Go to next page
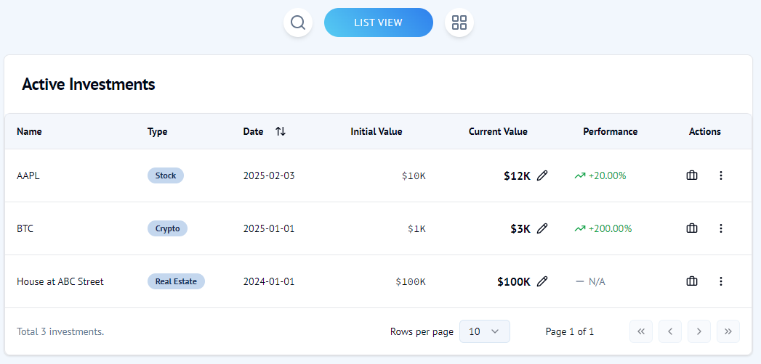Image resolution: width=761 pixels, height=364 pixels. pyautogui.click(x=699, y=331)
